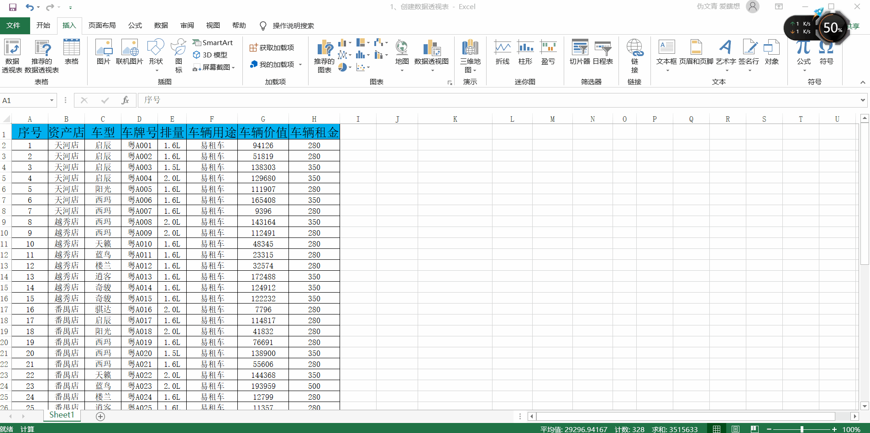Insert a PivotChart (数据透视图)

(x=431, y=56)
